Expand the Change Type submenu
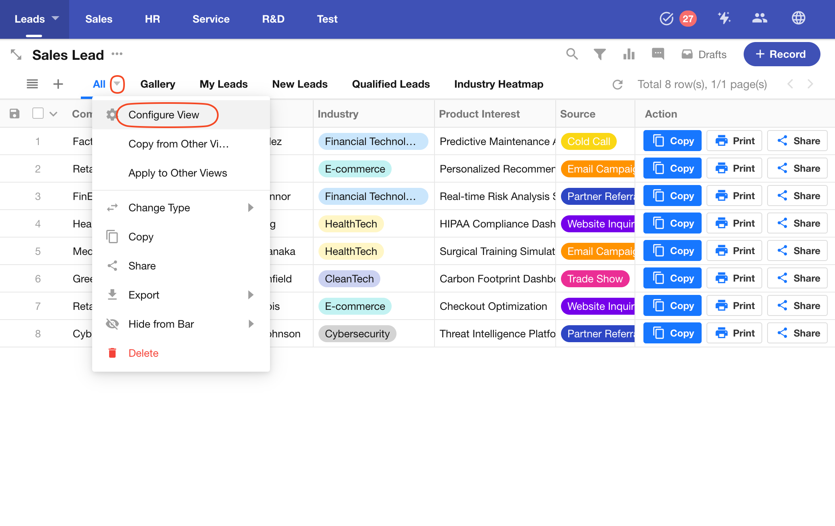The width and height of the screenshot is (835, 526). tap(250, 208)
